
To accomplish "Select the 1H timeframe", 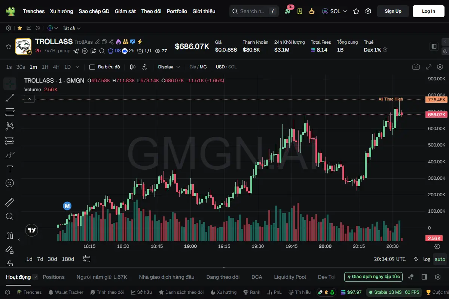I will pyautogui.click(x=45, y=67).
